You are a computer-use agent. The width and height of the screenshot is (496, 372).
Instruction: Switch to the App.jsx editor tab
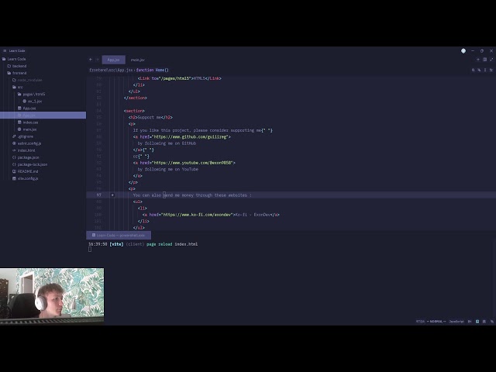click(x=114, y=60)
